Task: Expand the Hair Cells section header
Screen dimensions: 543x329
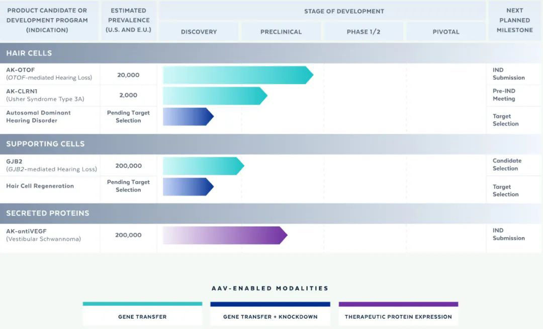Action: 29,53
